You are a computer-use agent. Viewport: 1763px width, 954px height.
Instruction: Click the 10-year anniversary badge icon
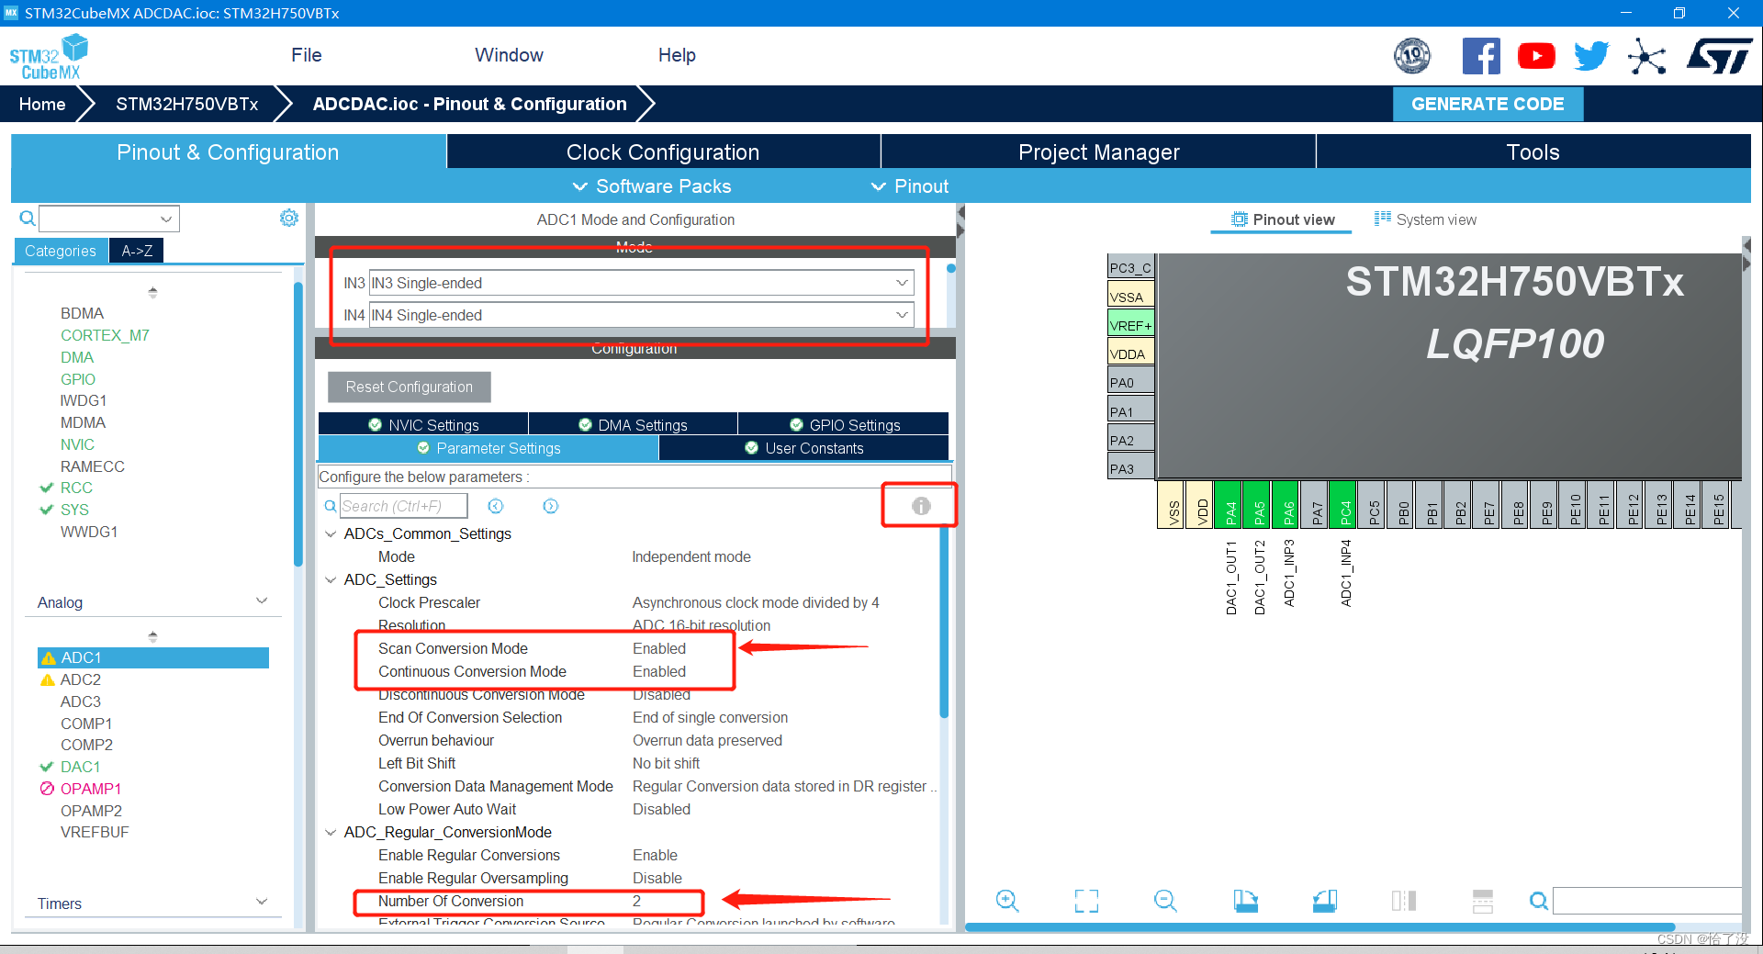pos(1412,56)
